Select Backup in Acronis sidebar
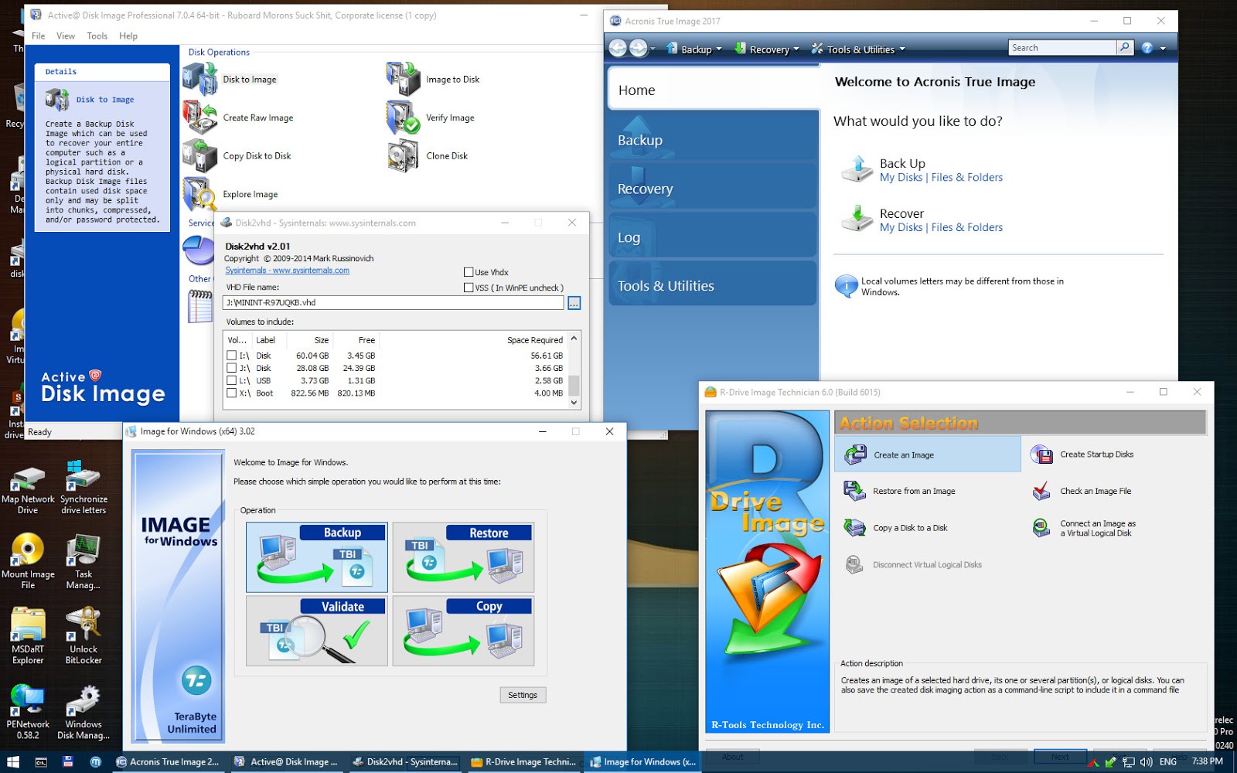Viewport: 1237px width, 773px height. [x=712, y=139]
